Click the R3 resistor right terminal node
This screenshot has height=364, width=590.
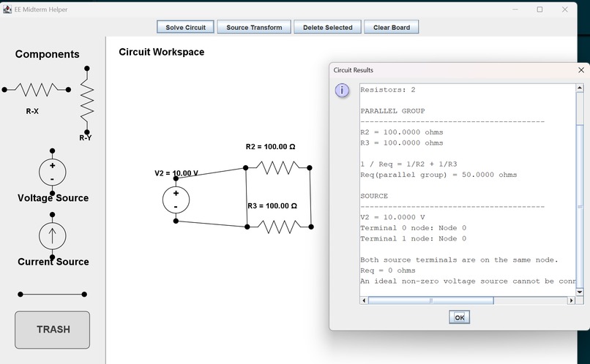tap(311, 227)
